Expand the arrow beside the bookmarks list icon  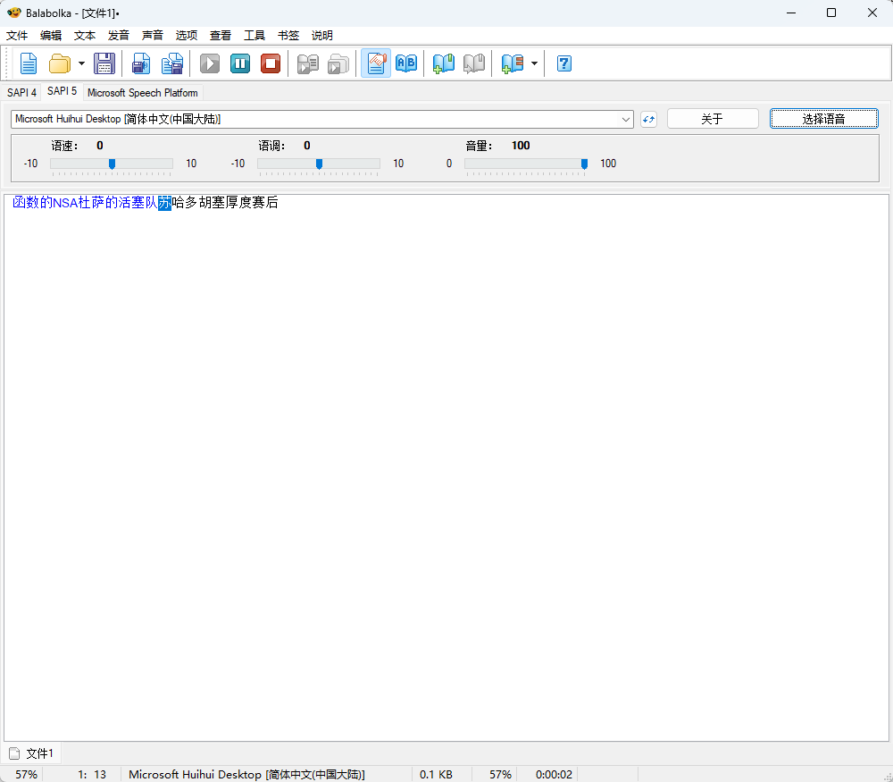pos(534,63)
